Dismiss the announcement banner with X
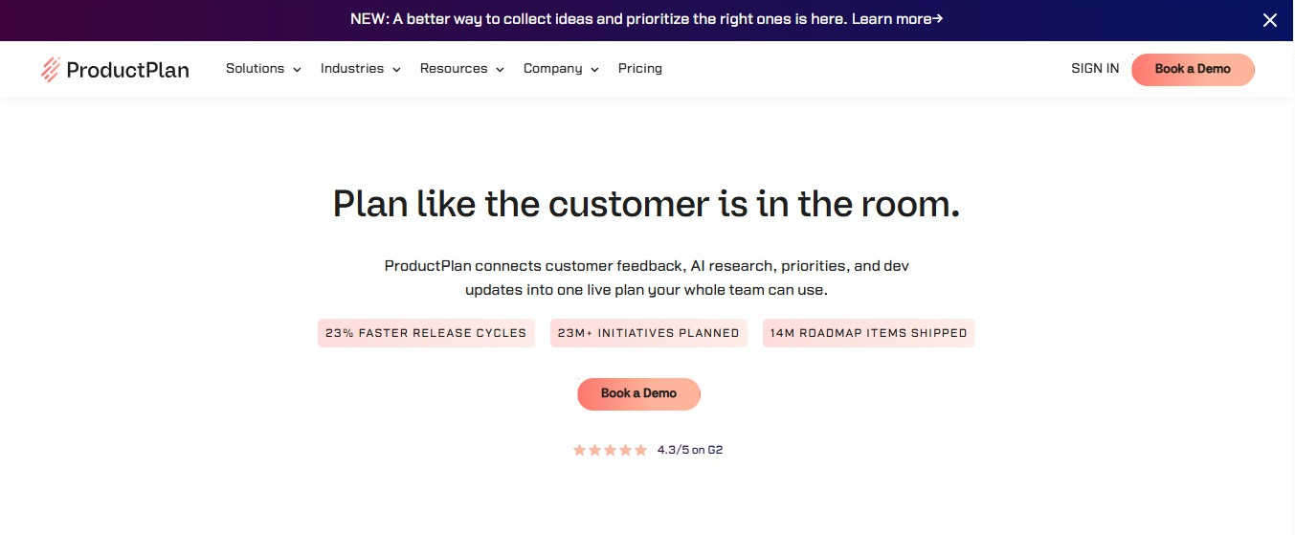1295x535 pixels. [1269, 19]
